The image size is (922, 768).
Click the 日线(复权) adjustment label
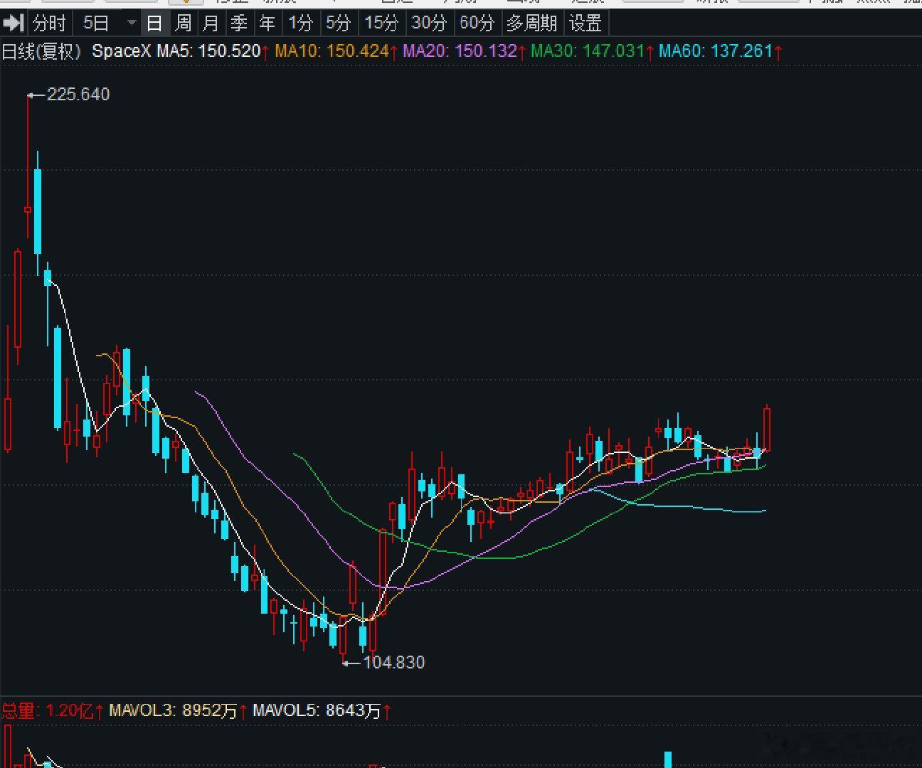(x=42, y=51)
